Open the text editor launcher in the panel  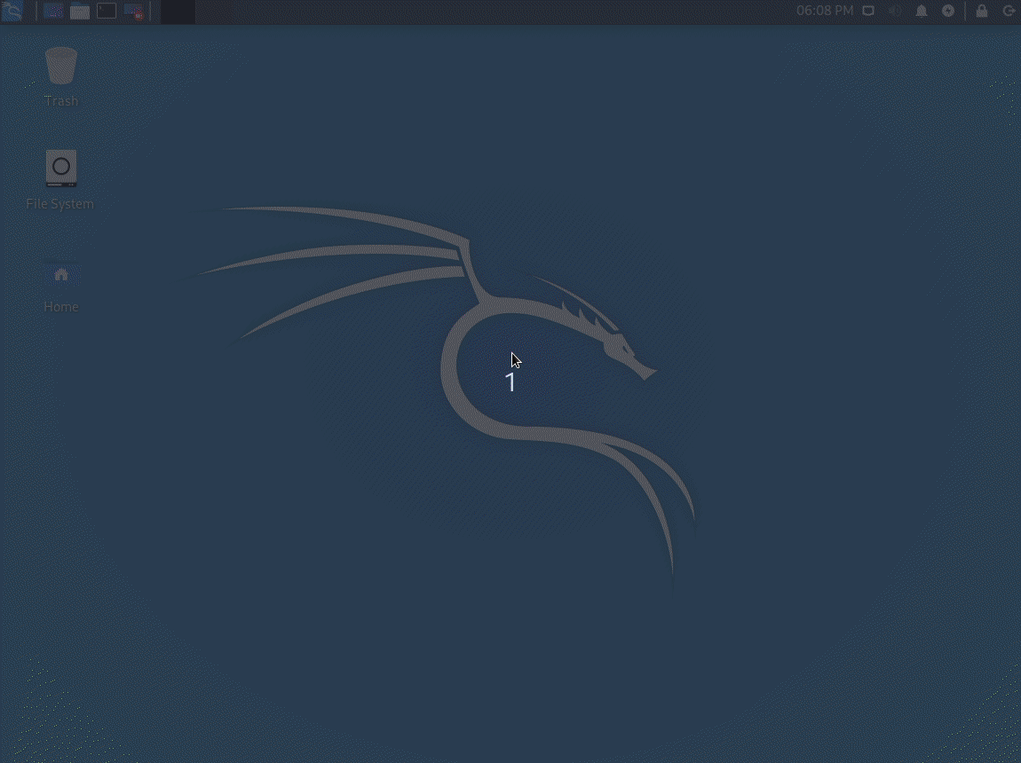[x=133, y=12]
